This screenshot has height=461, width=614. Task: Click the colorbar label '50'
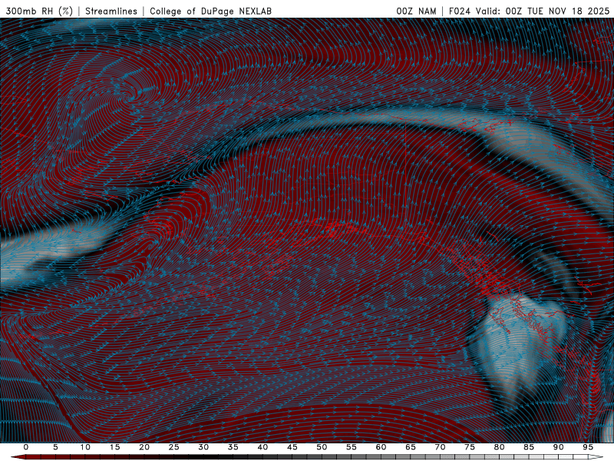click(x=322, y=447)
